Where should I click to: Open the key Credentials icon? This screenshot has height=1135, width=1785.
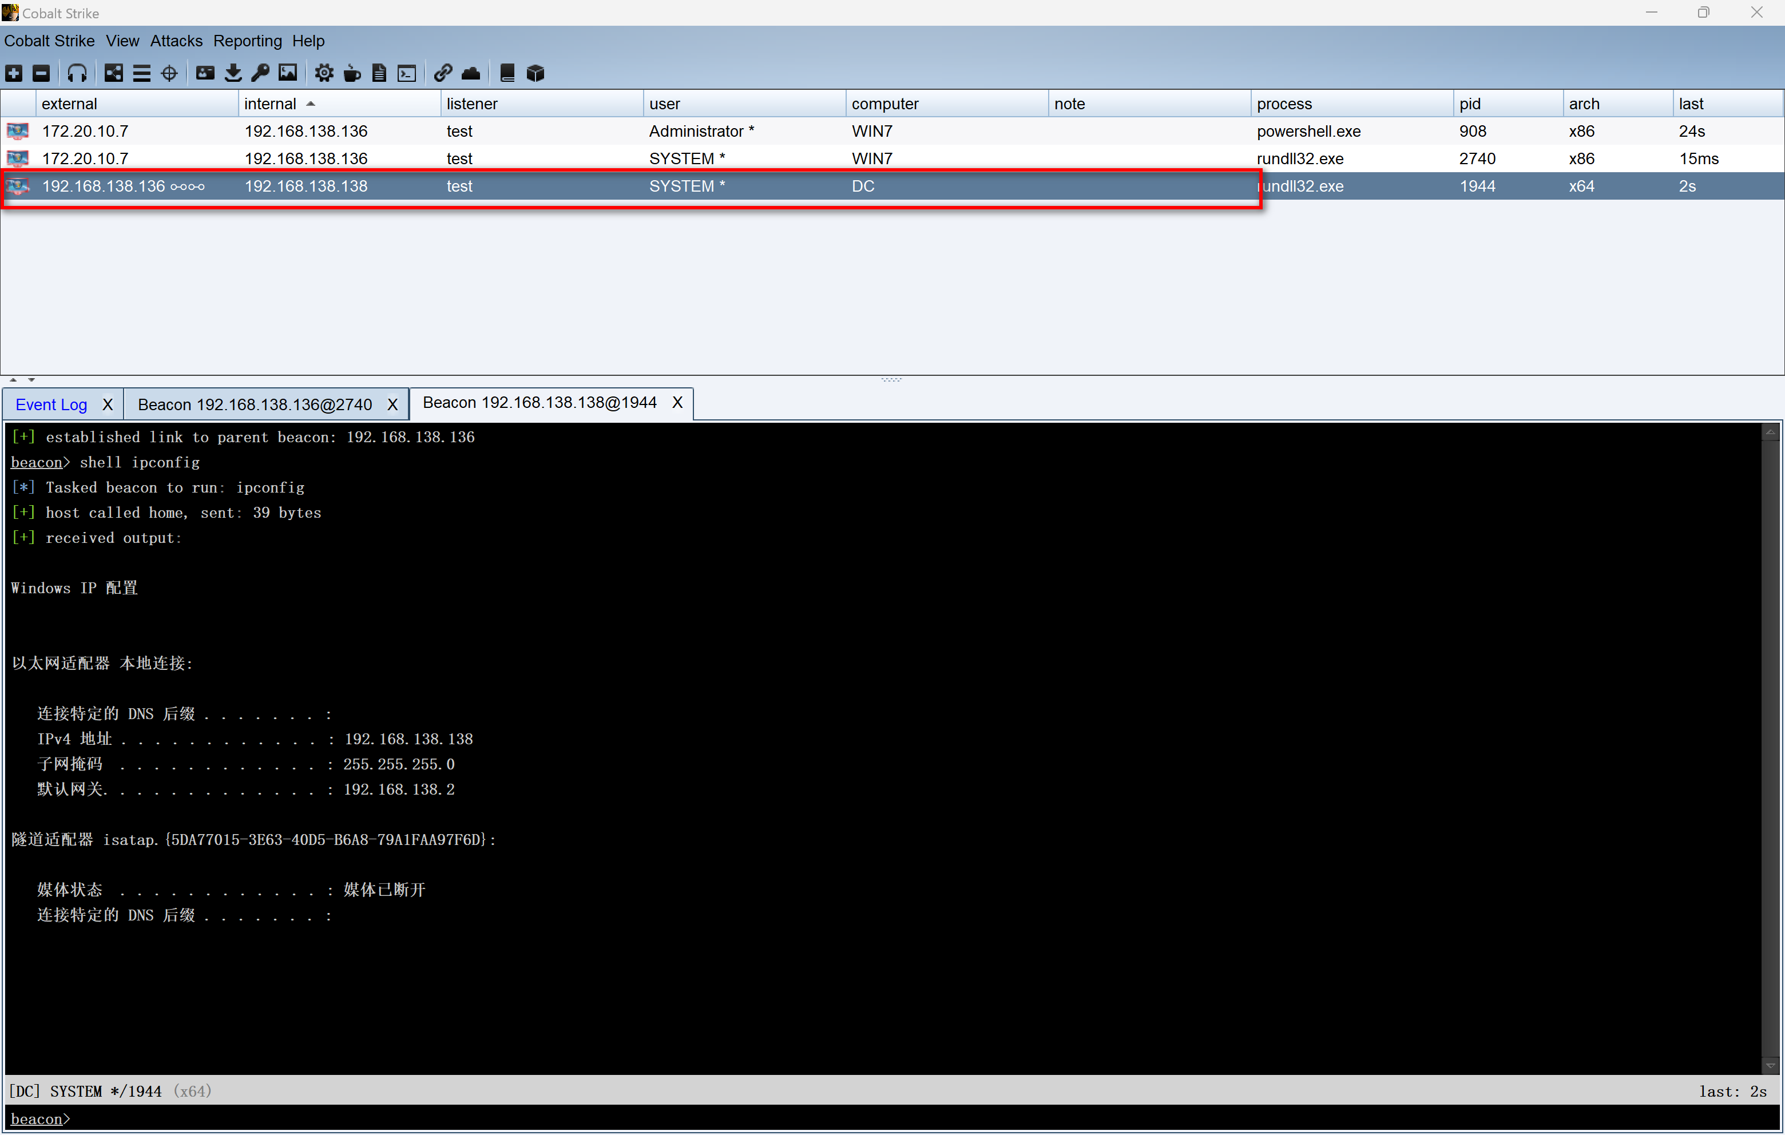[260, 73]
